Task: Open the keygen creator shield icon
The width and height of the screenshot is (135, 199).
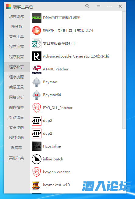Action: 37,172
